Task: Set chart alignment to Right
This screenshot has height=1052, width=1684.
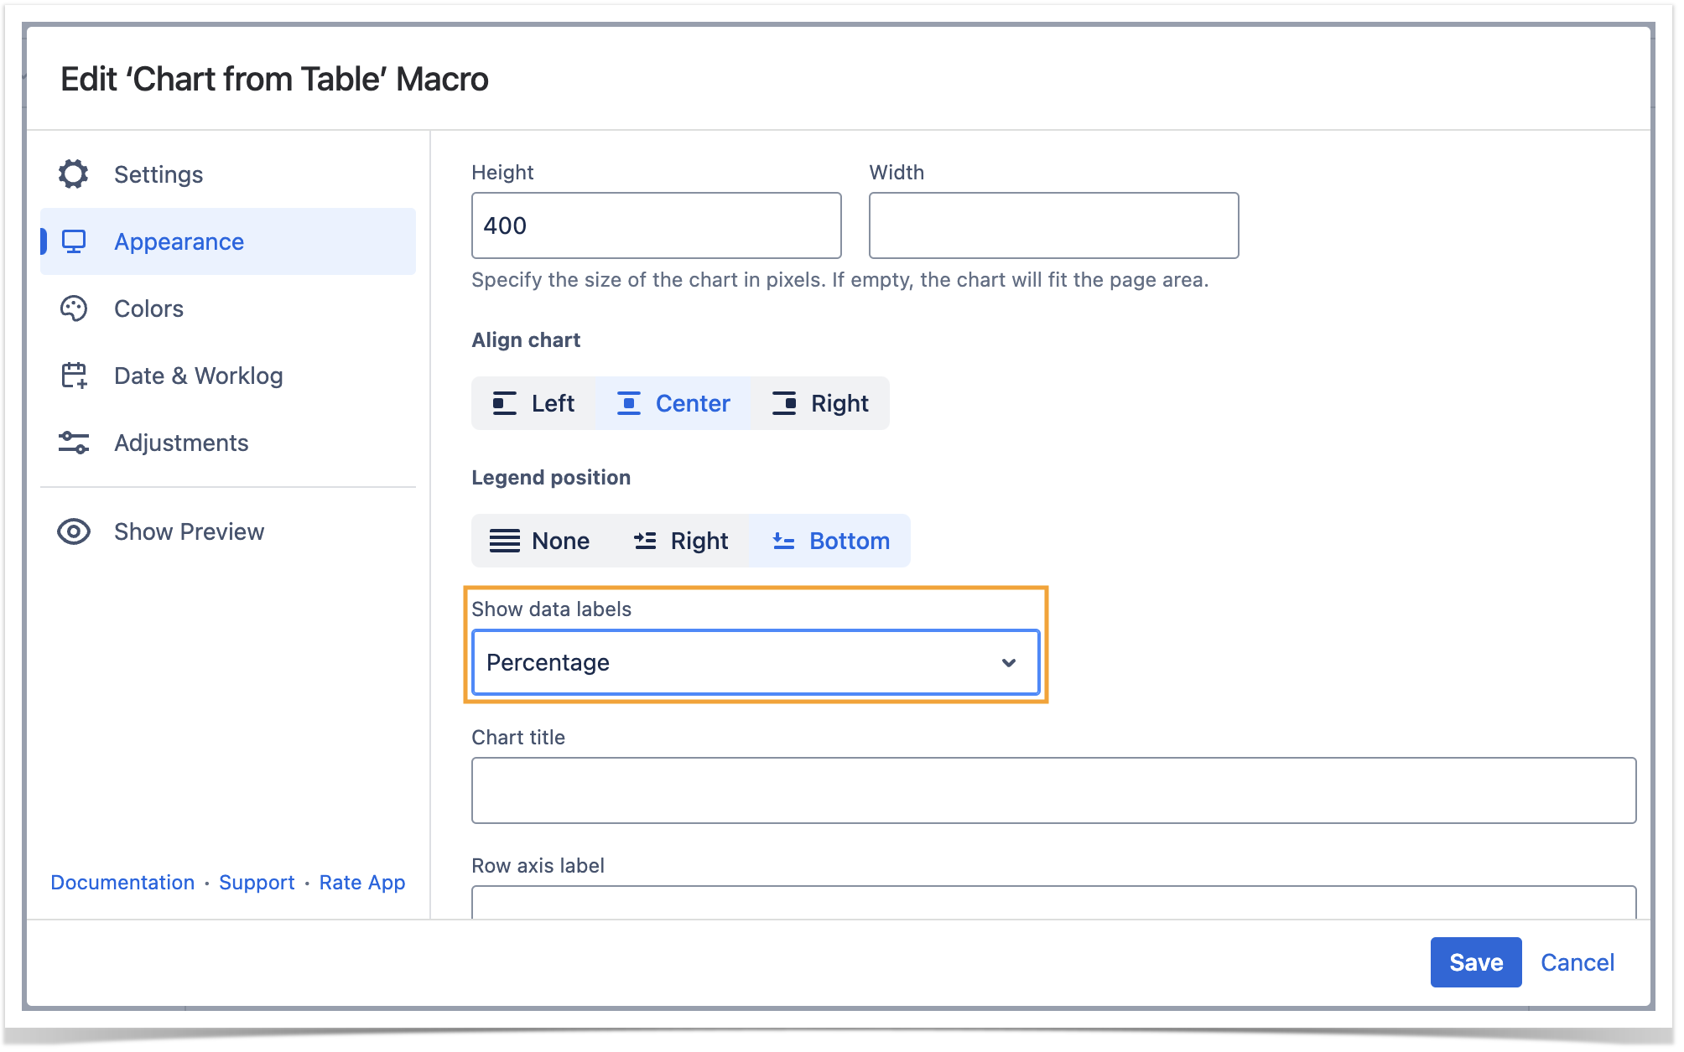Action: (820, 403)
